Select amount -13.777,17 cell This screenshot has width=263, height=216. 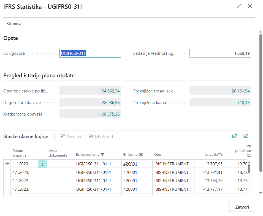pyautogui.click(x=211, y=189)
